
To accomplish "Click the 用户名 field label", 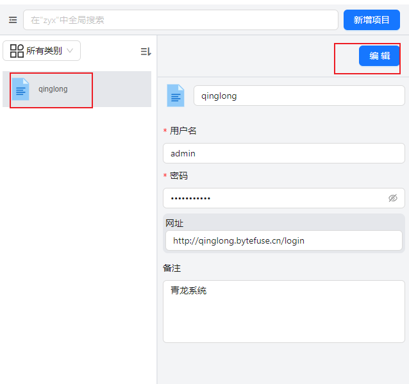I will pyautogui.click(x=183, y=131).
